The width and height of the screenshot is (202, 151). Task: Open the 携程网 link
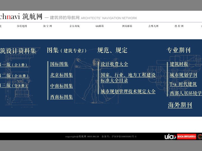click(179, 26)
